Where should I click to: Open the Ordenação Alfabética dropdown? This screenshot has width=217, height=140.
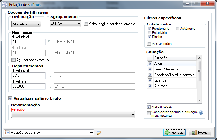[x=26, y=24]
